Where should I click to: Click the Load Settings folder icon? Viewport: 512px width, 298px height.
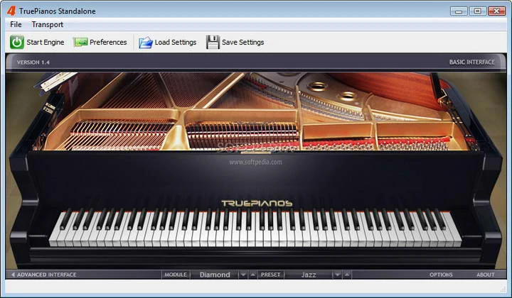[x=146, y=43]
